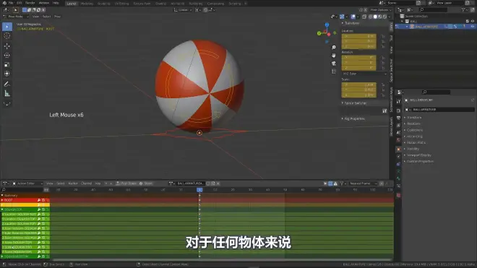Click the Push Down button
Viewport: 477px width, 268px height.
pos(126,183)
